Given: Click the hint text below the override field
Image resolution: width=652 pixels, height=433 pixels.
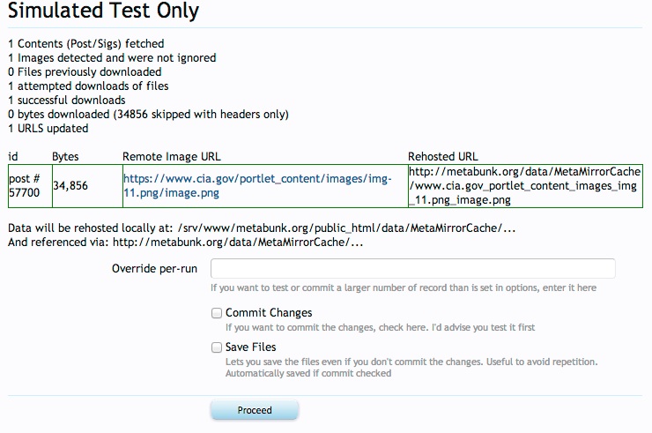Looking at the screenshot, I should [x=403, y=288].
